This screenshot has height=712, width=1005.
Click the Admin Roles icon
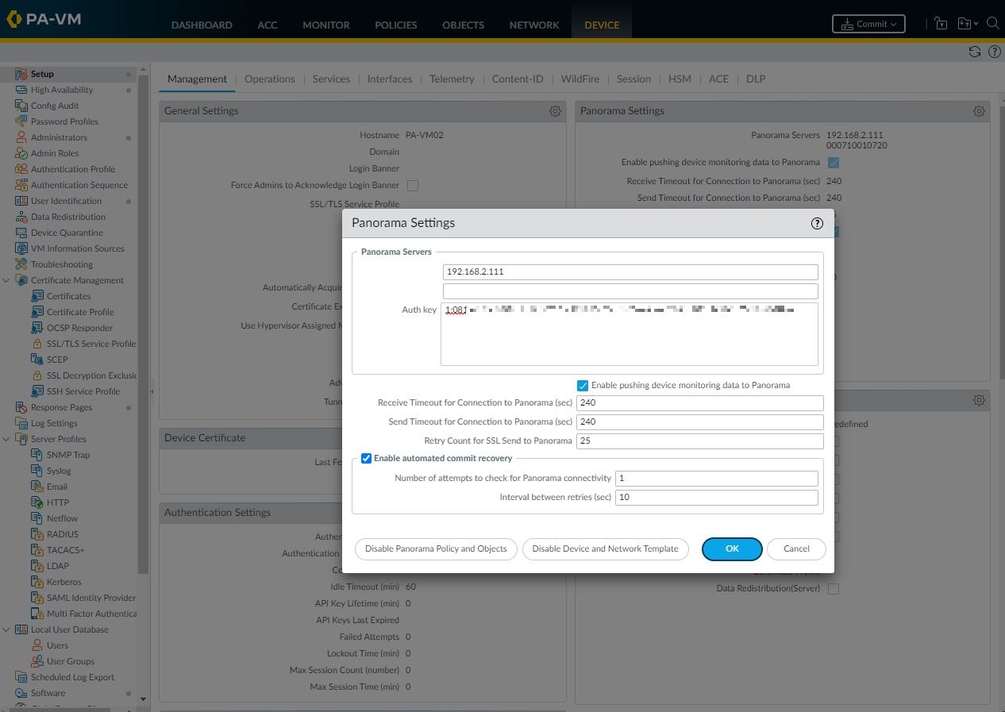coord(21,153)
